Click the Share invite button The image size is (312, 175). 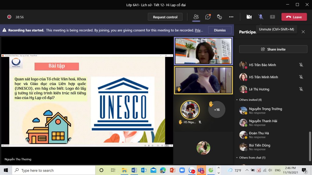point(273,49)
